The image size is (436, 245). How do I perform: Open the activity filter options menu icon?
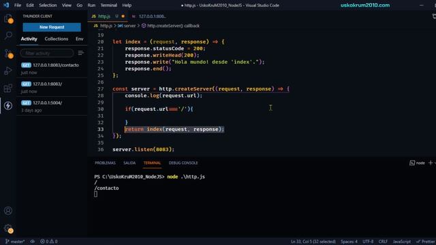(80, 53)
